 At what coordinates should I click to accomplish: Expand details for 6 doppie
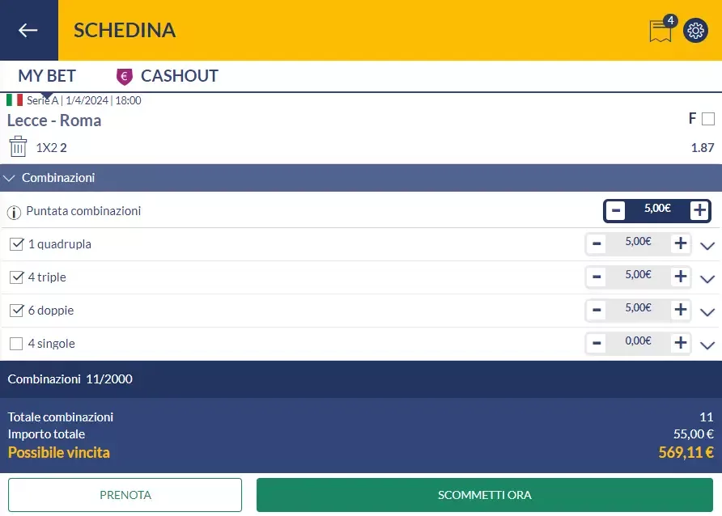point(706,311)
